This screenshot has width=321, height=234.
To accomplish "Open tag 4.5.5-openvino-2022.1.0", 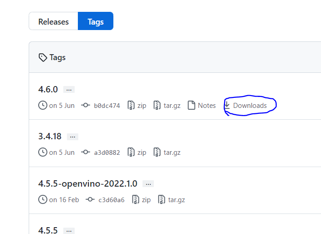I will click(87, 183).
